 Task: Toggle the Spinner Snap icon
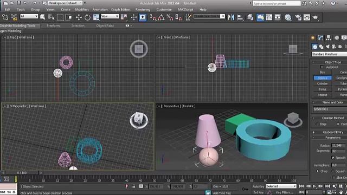click(x=178, y=17)
